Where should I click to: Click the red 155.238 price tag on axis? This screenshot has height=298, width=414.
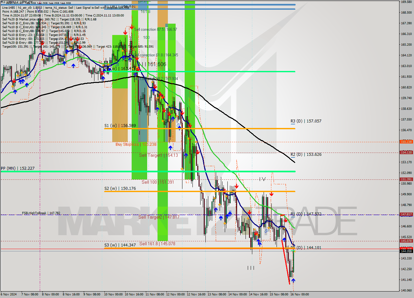pyautogui.click(x=406, y=142)
